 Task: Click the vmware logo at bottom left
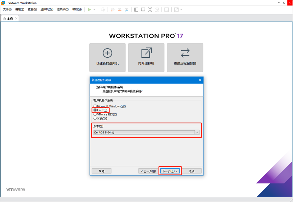(x=16, y=189)
